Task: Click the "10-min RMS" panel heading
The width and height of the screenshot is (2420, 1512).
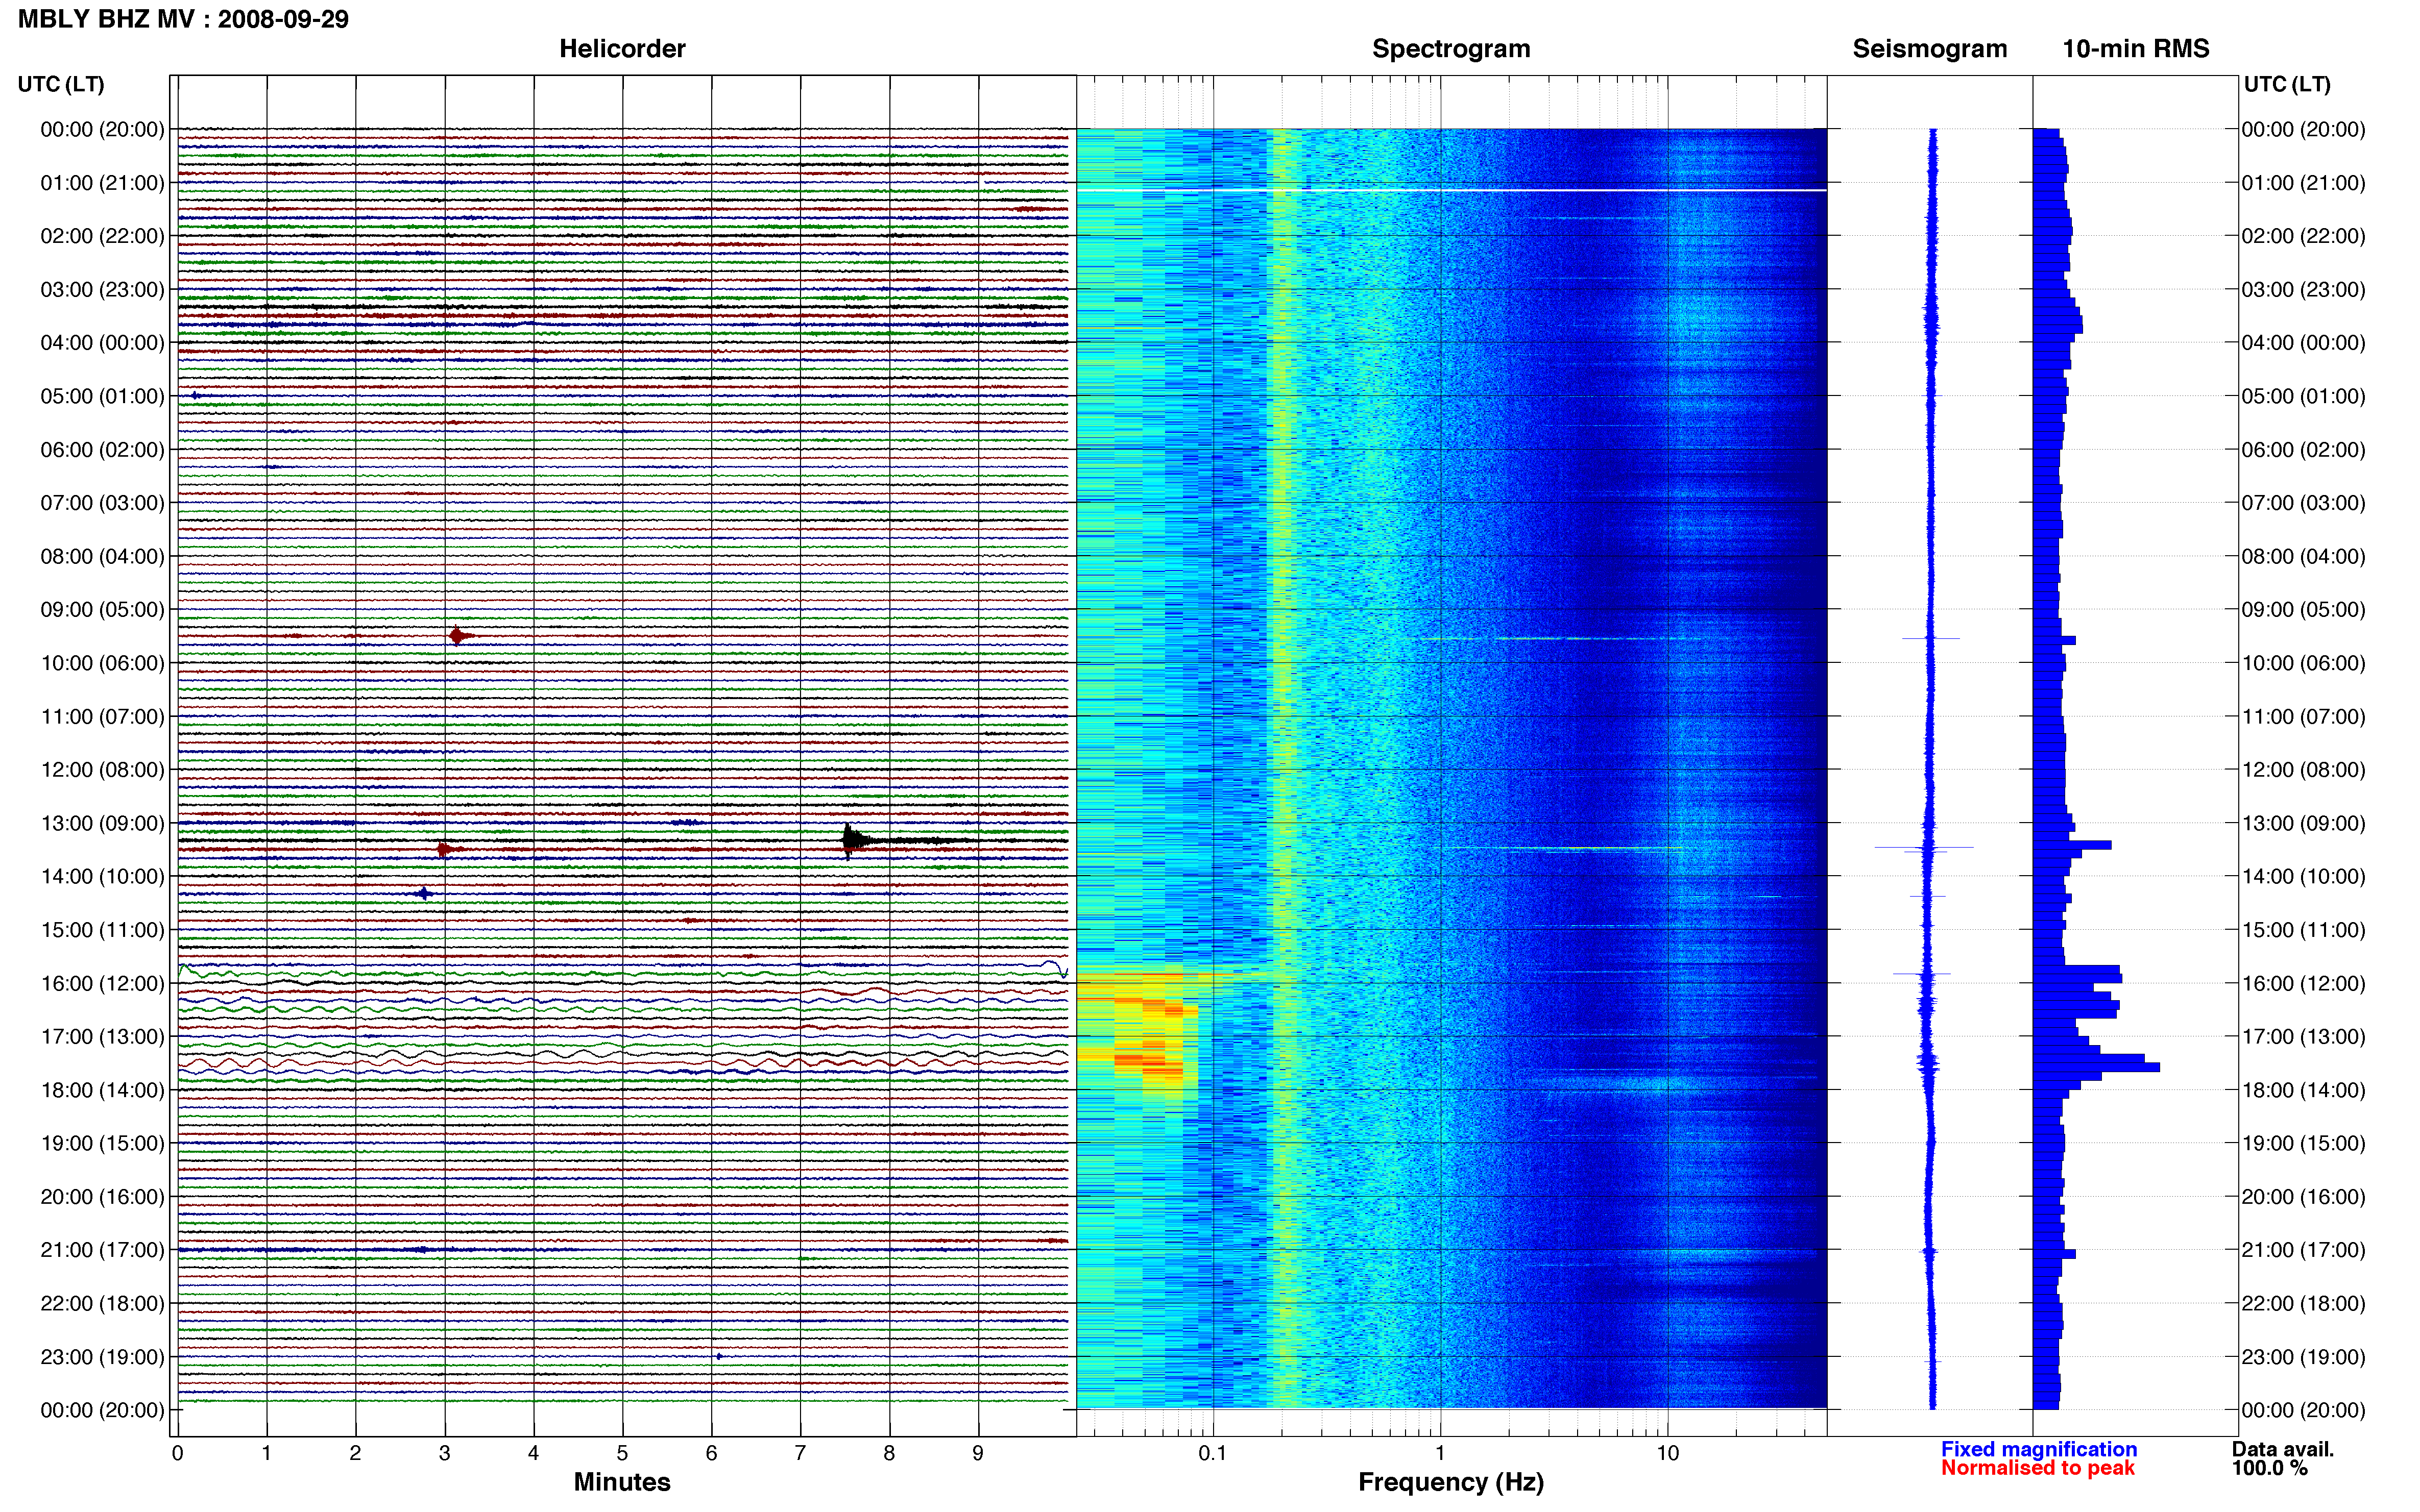Action: coord(2136,49)
